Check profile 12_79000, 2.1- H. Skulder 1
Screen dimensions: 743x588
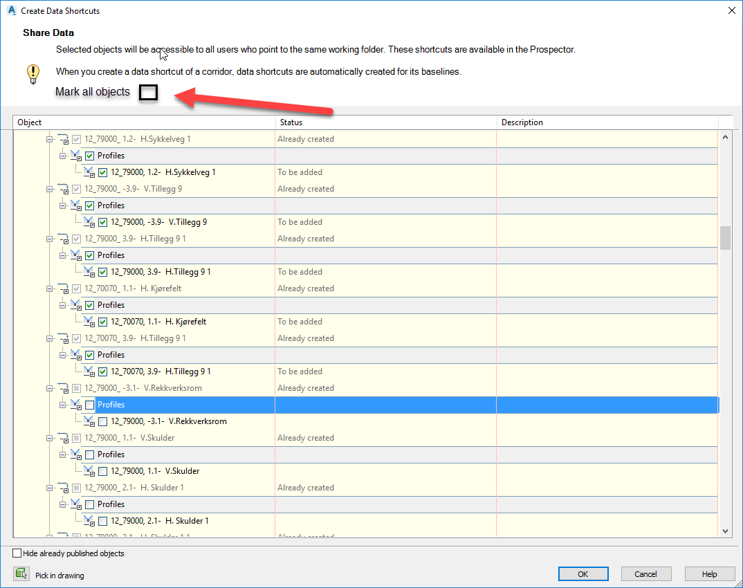tap(103, 521)
